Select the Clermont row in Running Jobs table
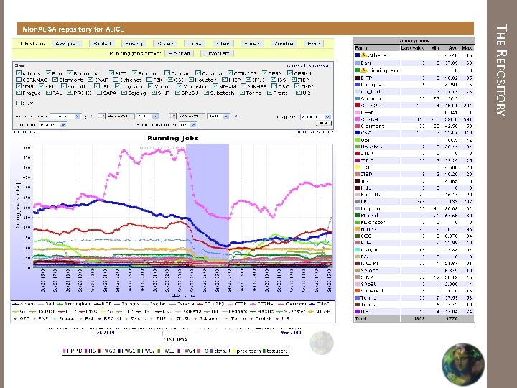Viewport: 517px width, 388px height. (x=414, y=126)
